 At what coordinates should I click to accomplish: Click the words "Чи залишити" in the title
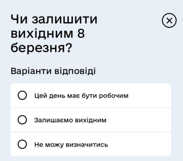coord(54,20)
